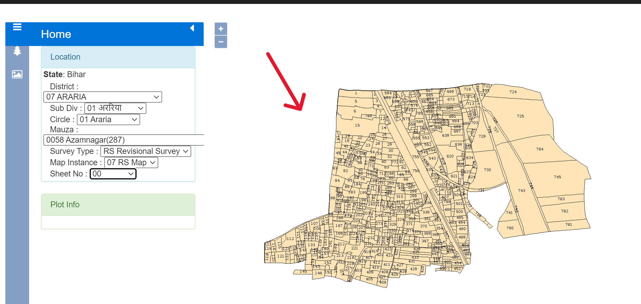The height and width of the screenshot is (304, 641).
Task: Open the Sheet No dropdown
Action: [113, 174]
